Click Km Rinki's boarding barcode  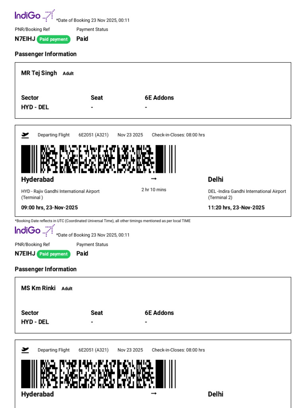[98, 374]
